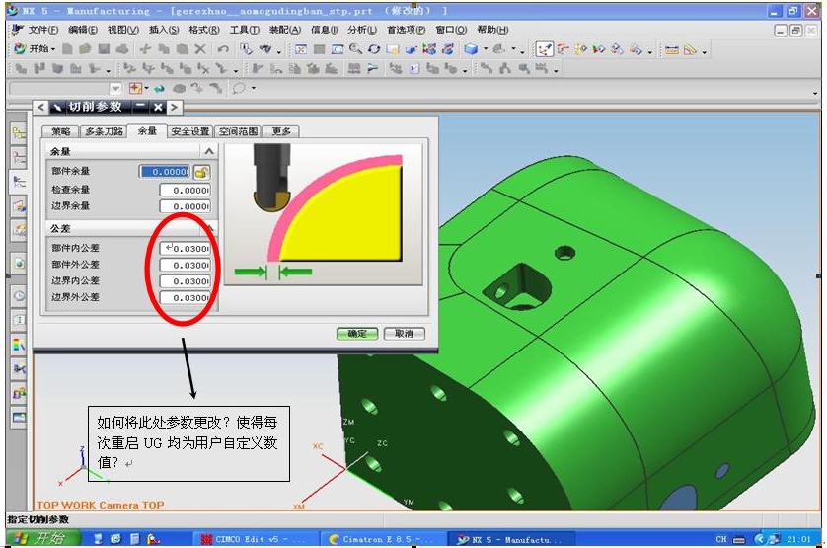Image resolution: width=827 pixels, height=548 pixels.
Task: Open the 分析(L) menu
Action: click(362, 30)
